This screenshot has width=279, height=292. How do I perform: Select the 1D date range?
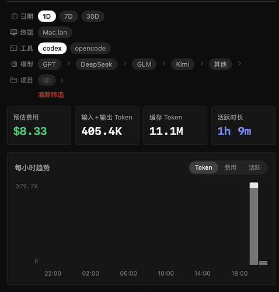[47, 16]
